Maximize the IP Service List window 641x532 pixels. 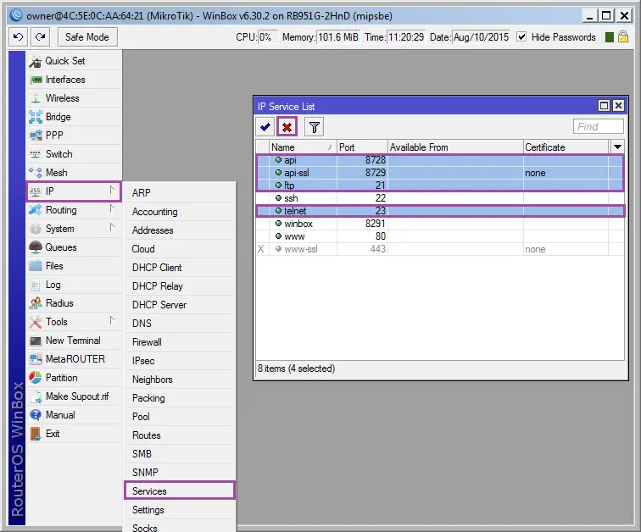[604, 106]
